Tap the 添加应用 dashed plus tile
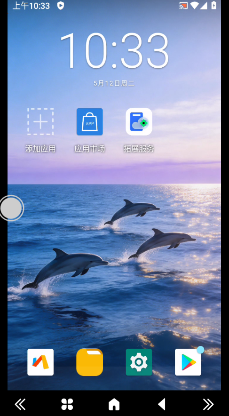 point(40,122)
